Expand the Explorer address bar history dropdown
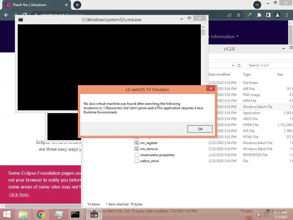The image size is (293, 220). 233,65
